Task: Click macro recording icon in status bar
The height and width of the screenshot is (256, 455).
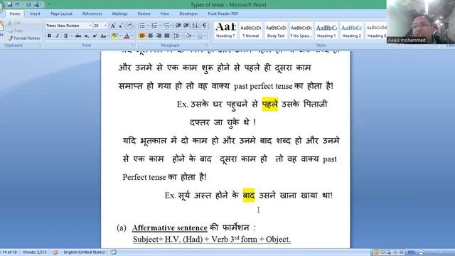Action: click(x=114, y=252)
